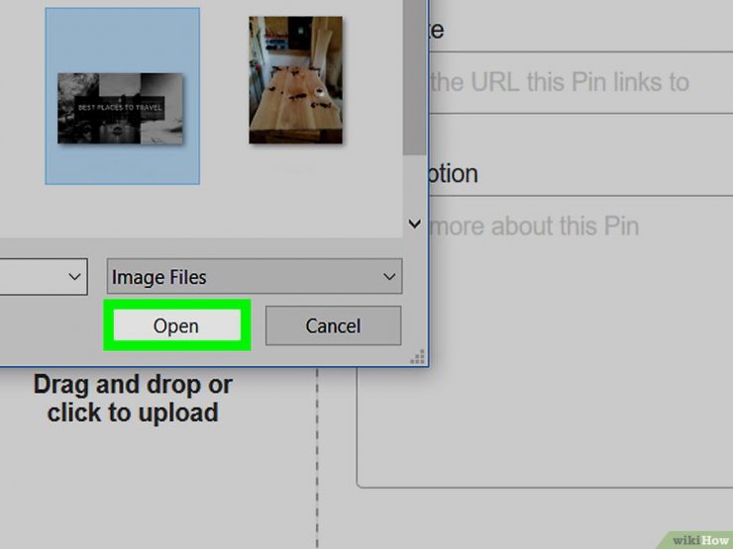Click the large empty box below description

pos(545,427)
